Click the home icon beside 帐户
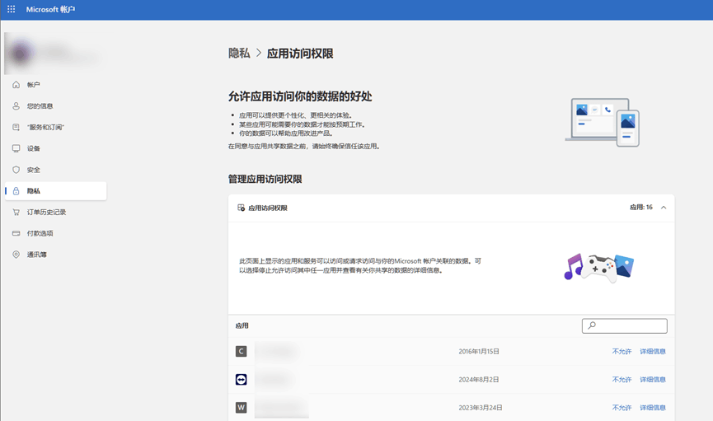The width and height of the screenshot is (713, 421). tap(16, 85)
